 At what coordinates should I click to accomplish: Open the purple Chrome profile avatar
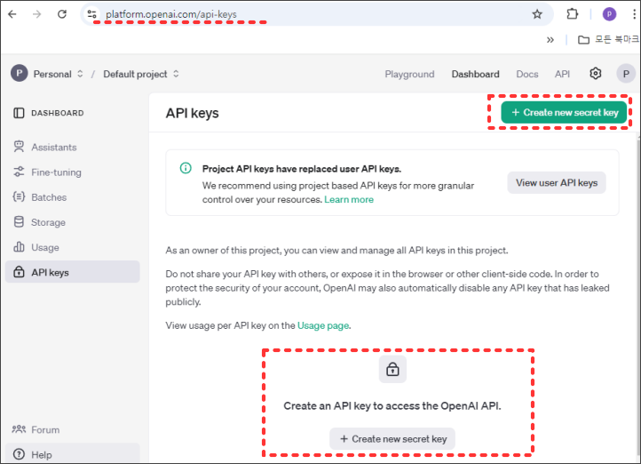coord(609,14)
